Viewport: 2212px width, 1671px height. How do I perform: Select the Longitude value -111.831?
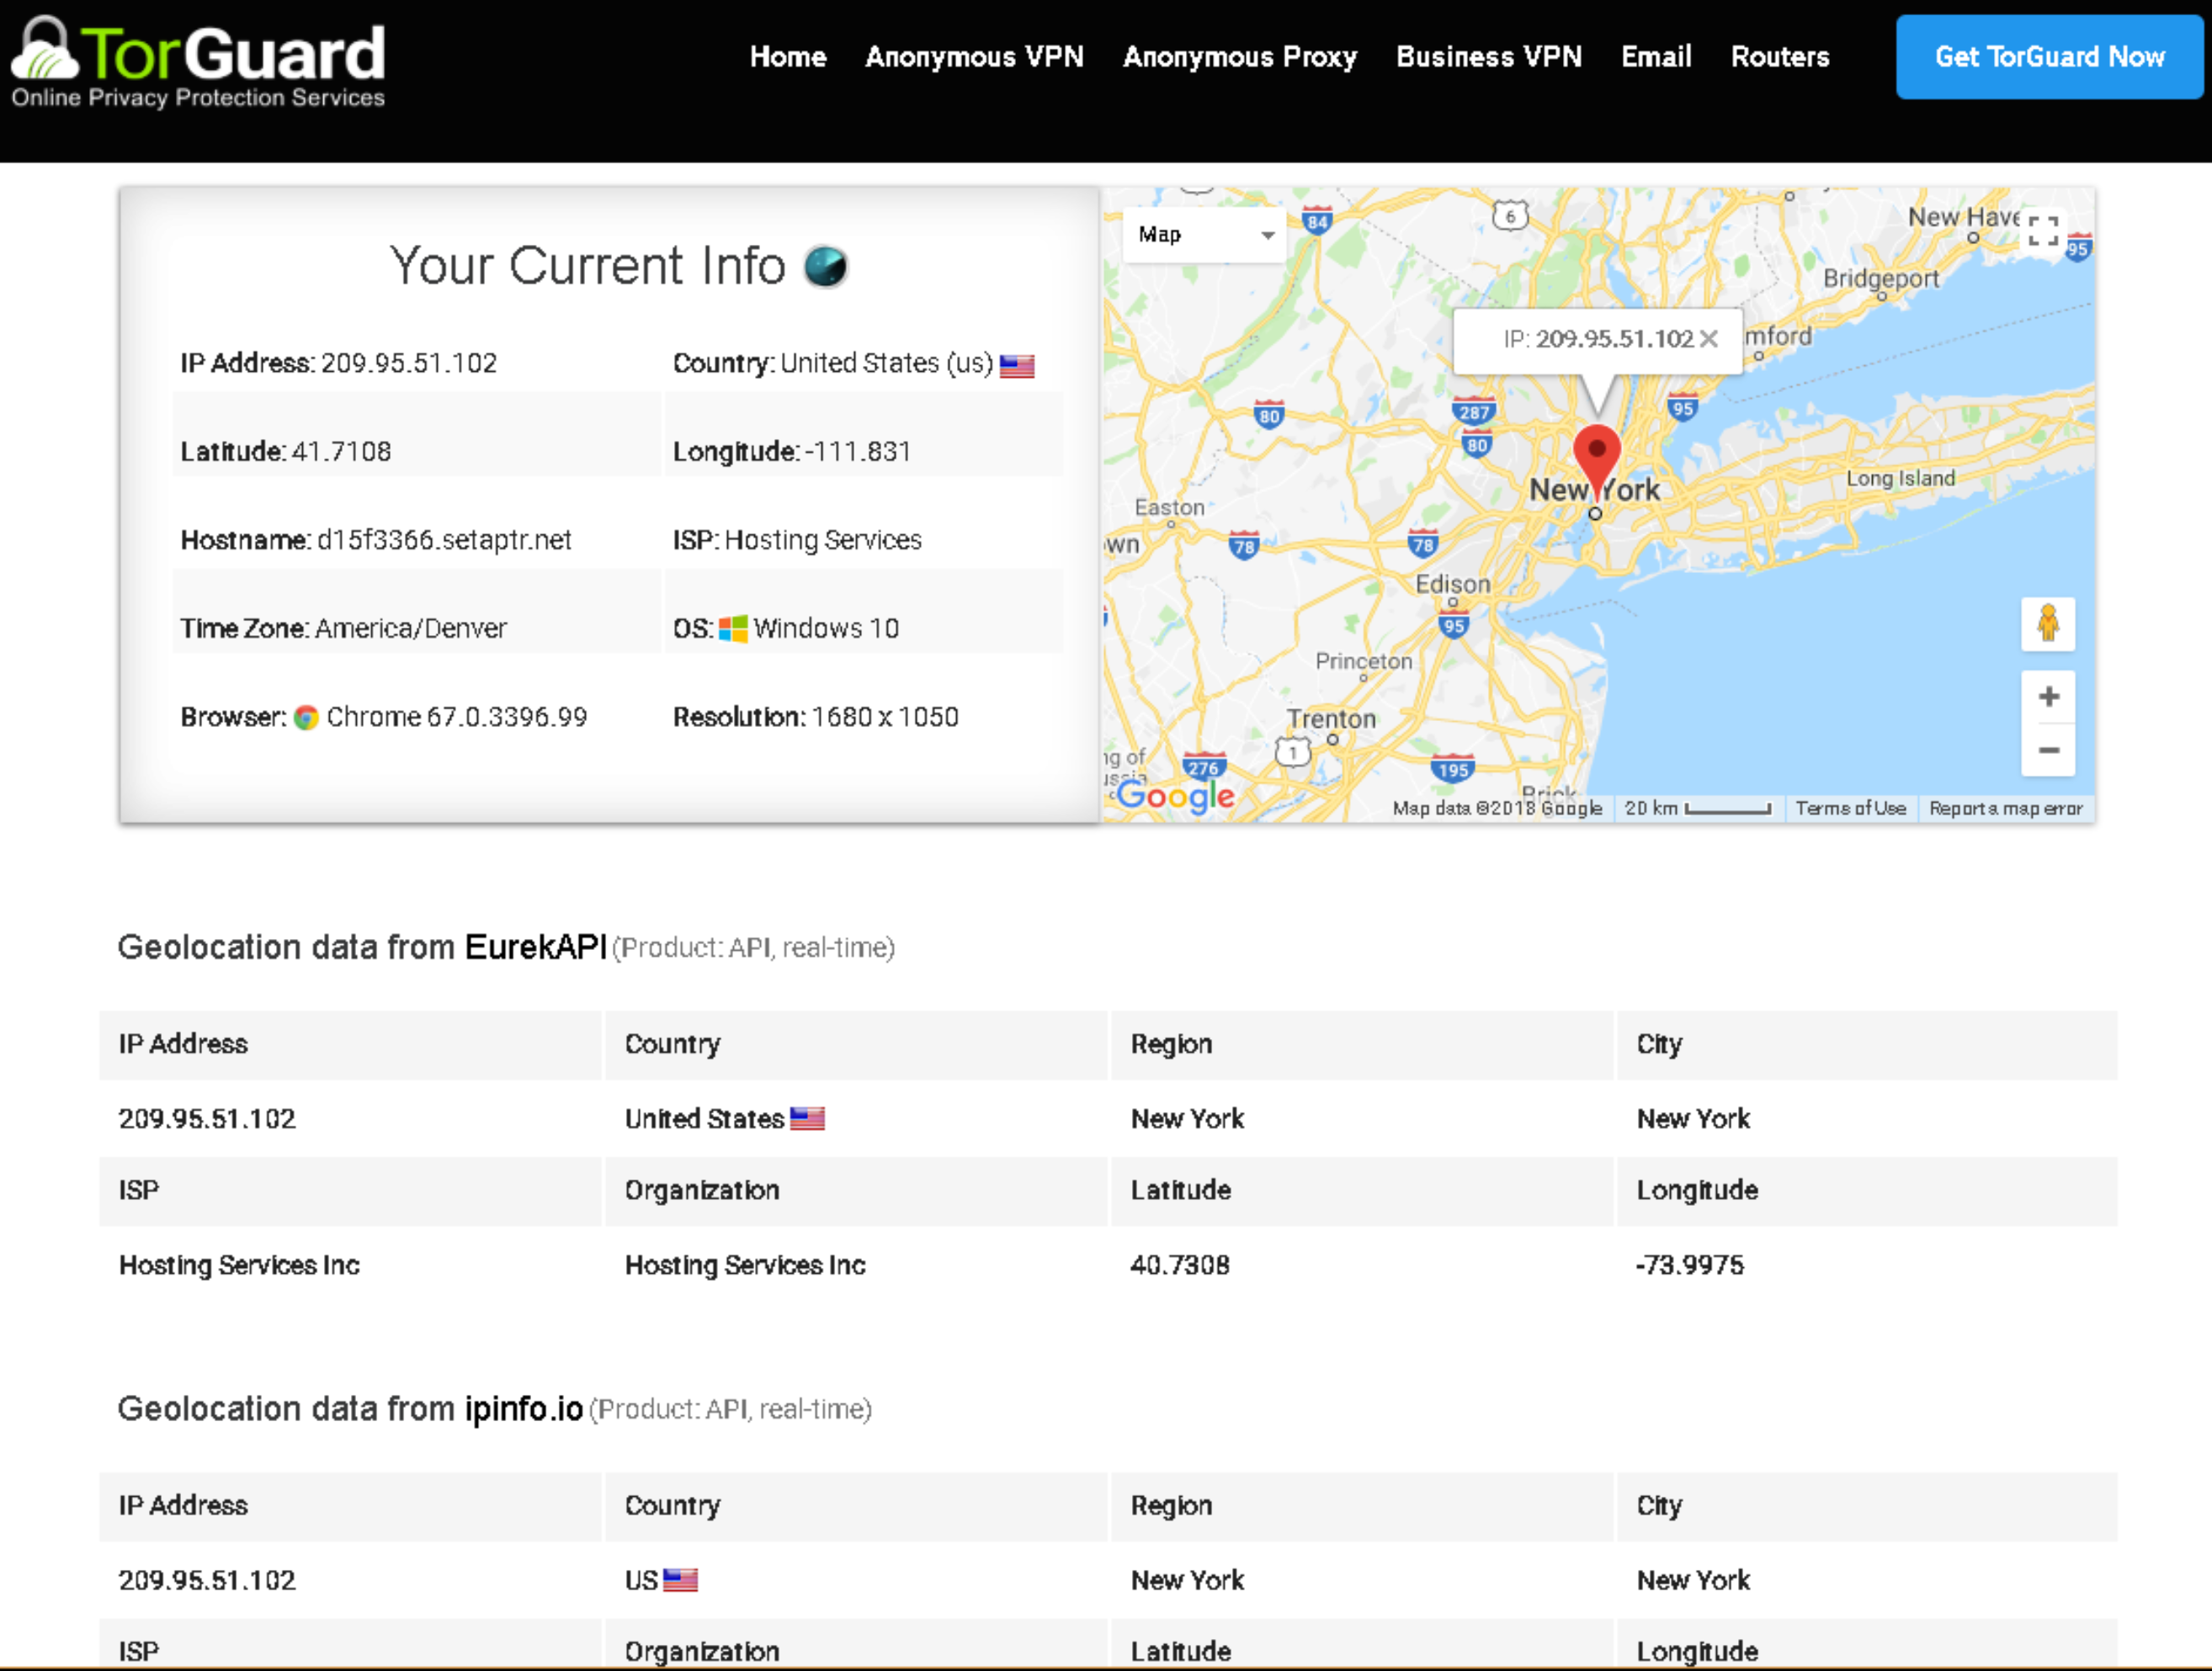pos(858,452)
